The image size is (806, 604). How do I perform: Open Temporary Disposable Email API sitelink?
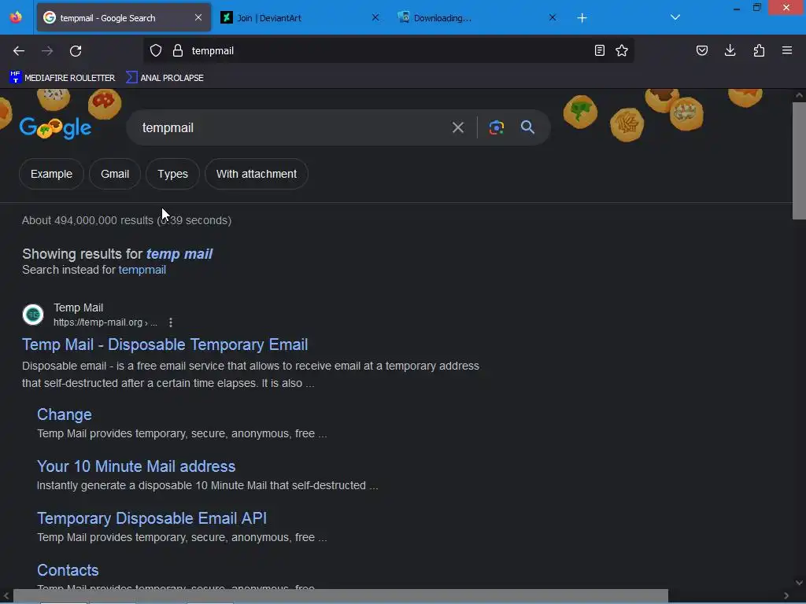pyautogui.click(x=152, y=518)
